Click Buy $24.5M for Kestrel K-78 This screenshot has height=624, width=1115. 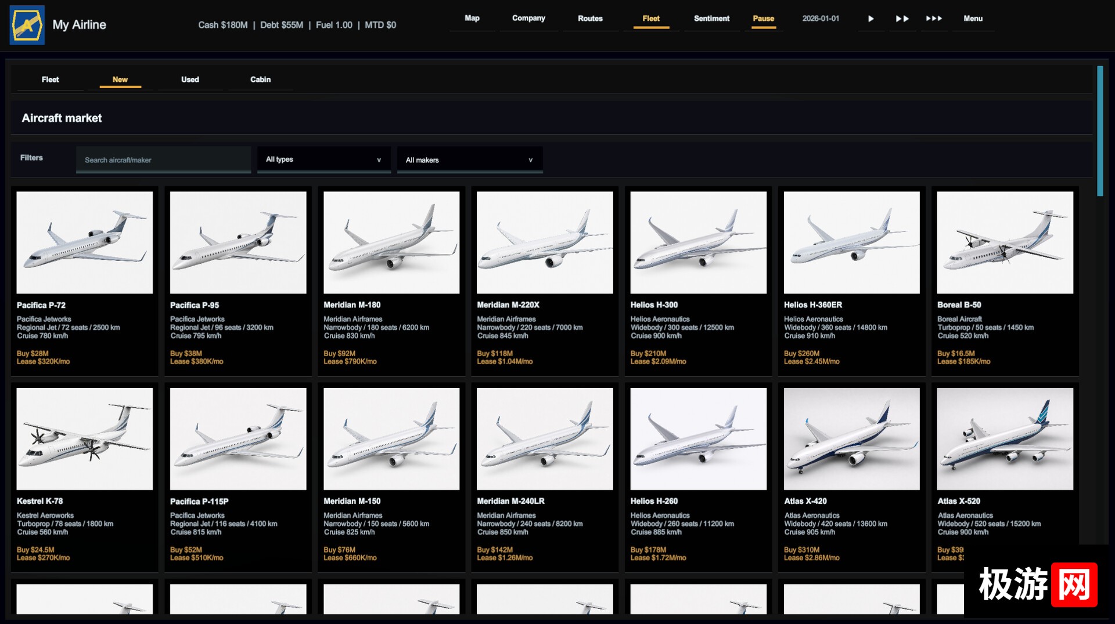click(x=35, y=550)
